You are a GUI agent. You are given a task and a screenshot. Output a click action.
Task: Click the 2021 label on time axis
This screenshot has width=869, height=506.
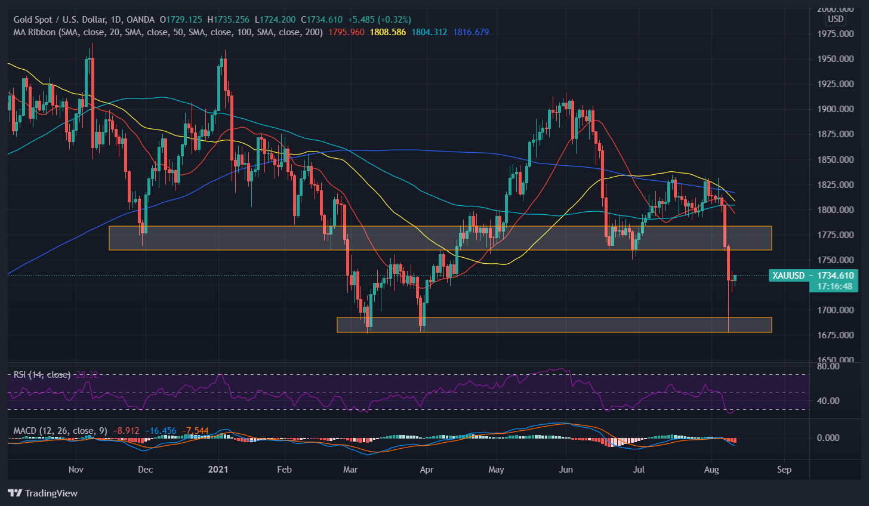pos(219,470)
